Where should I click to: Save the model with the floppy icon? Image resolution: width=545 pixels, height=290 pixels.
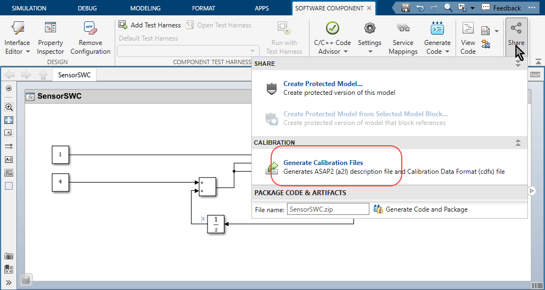pyautogui.click(x=405, y=8)
